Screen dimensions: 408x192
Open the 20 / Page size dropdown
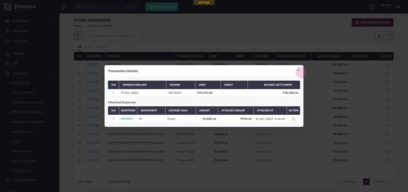[91, 182]
